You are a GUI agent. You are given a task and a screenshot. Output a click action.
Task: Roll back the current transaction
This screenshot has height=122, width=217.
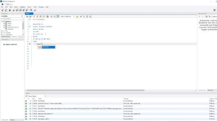[x=55, y=17]
